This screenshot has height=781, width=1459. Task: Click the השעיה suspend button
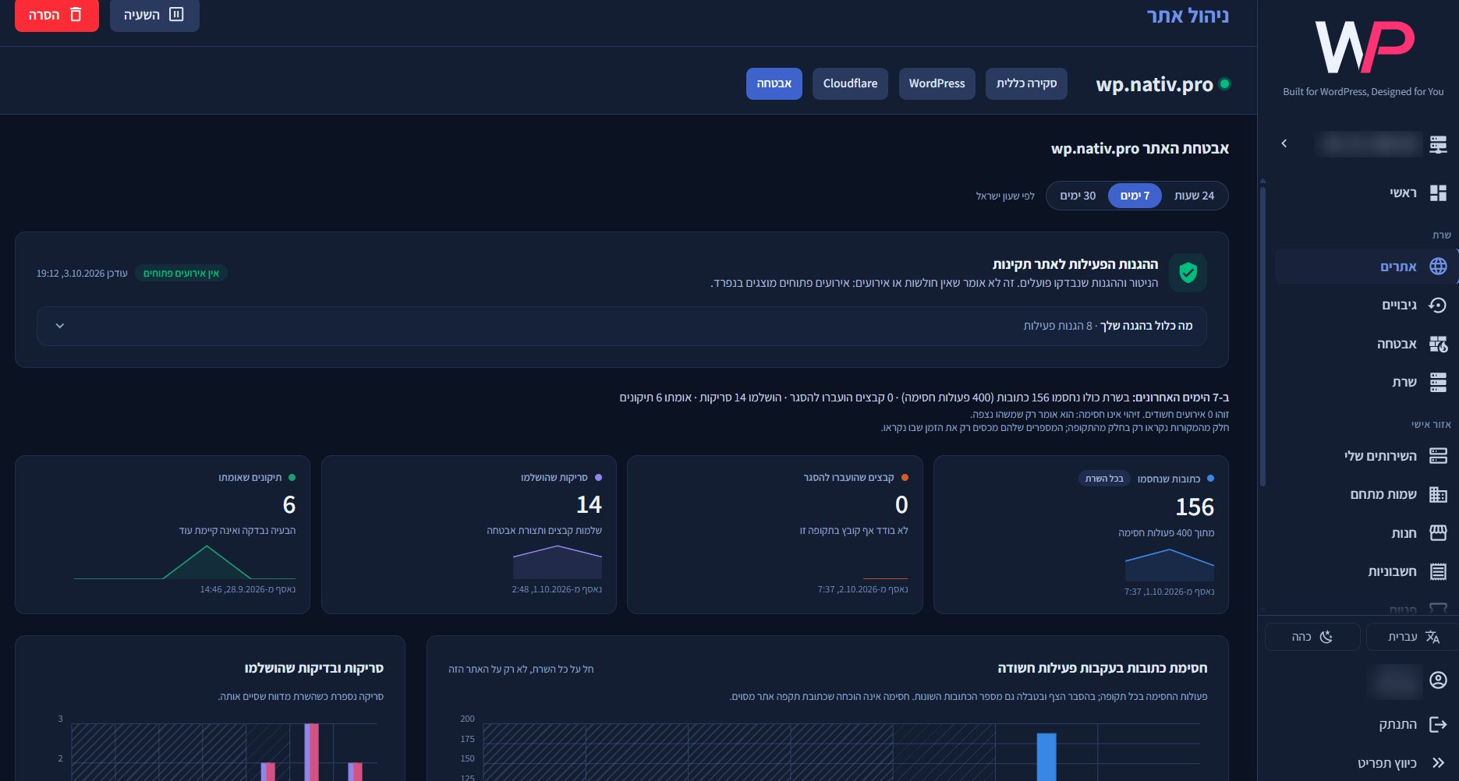click(x=154, y=15)
